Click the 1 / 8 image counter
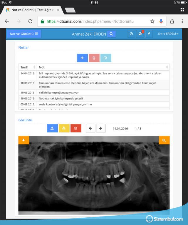 coord(138,129)
